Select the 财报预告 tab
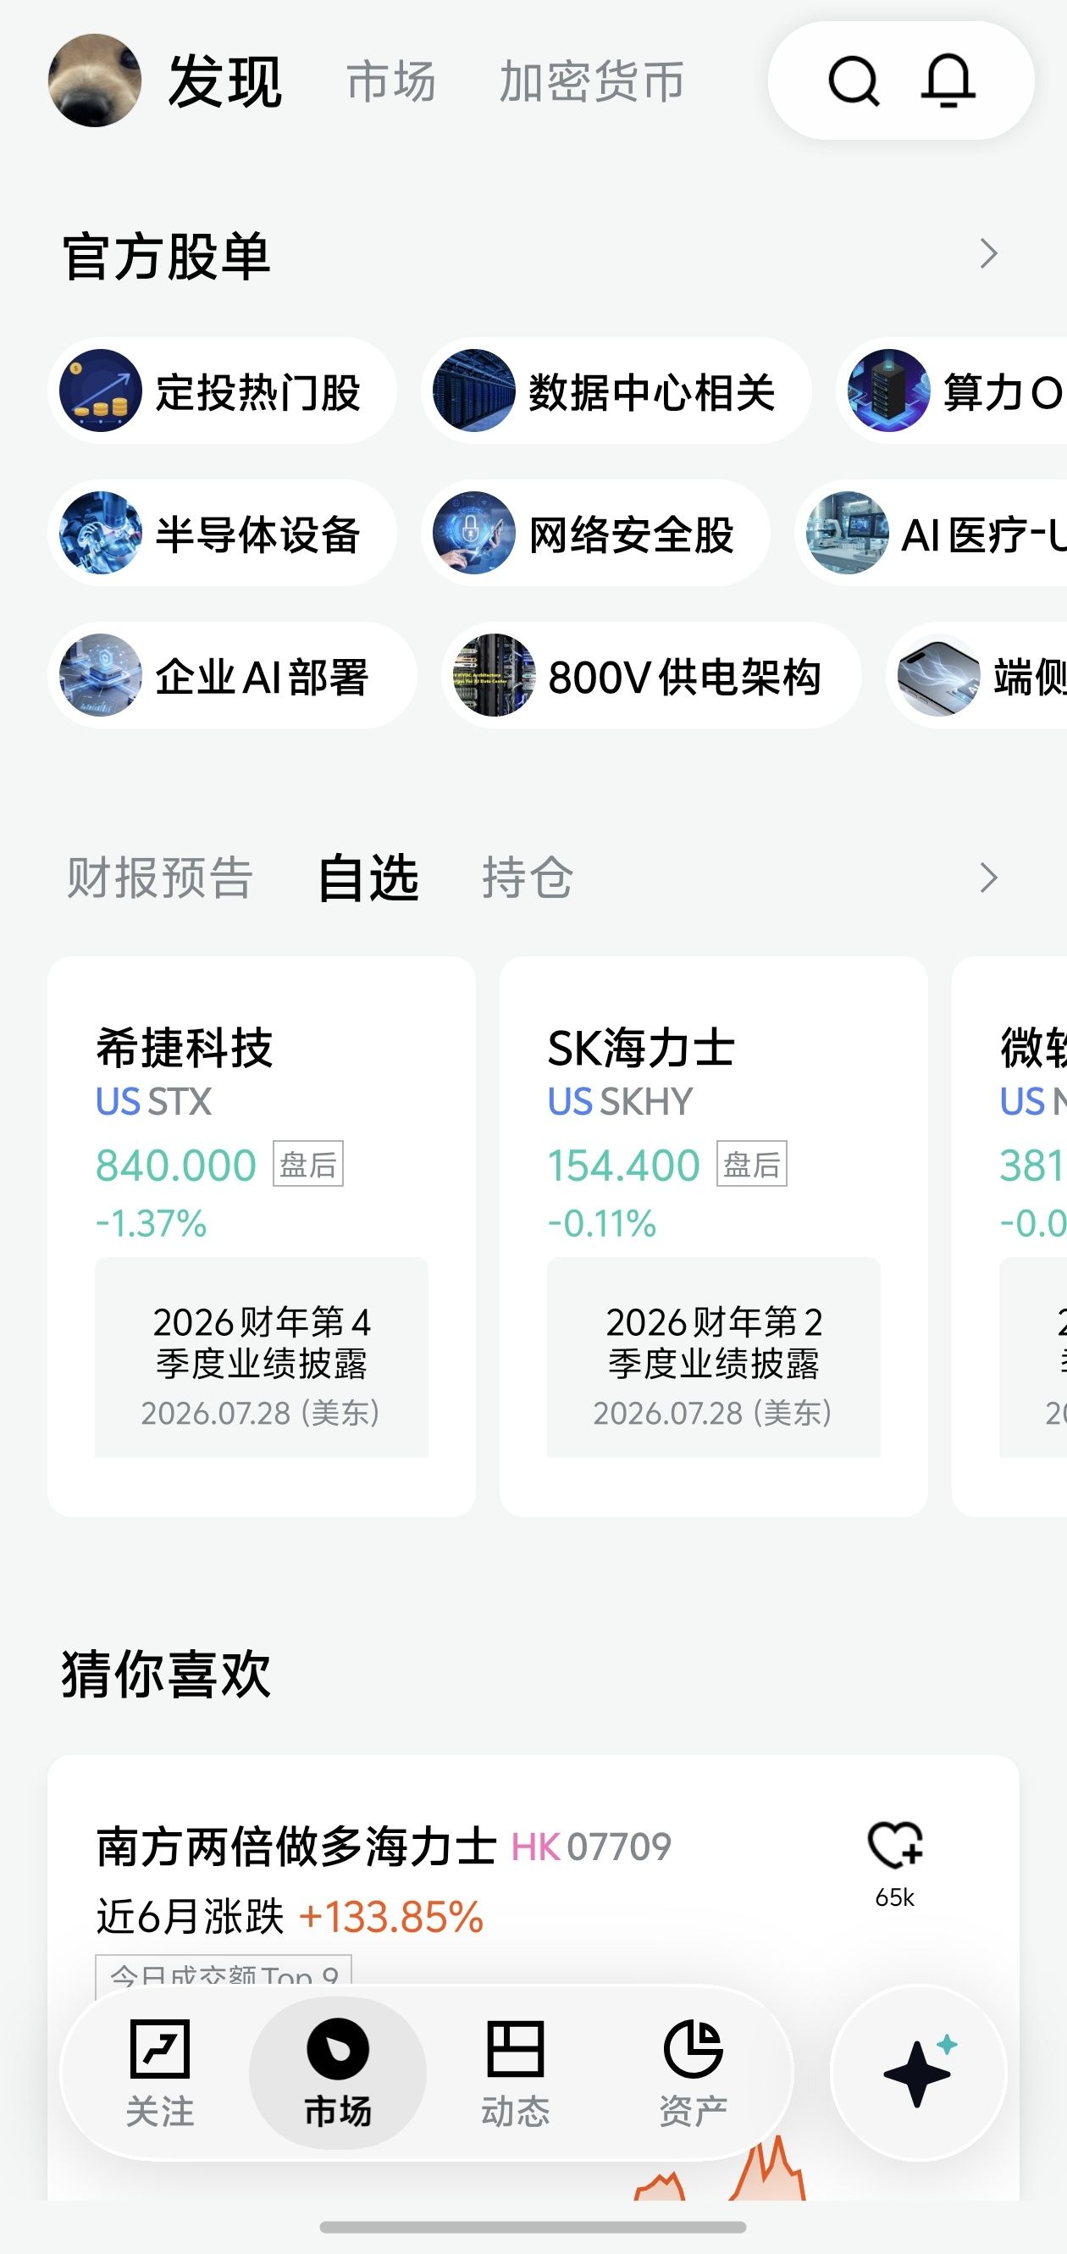 [x=160, y=878]
